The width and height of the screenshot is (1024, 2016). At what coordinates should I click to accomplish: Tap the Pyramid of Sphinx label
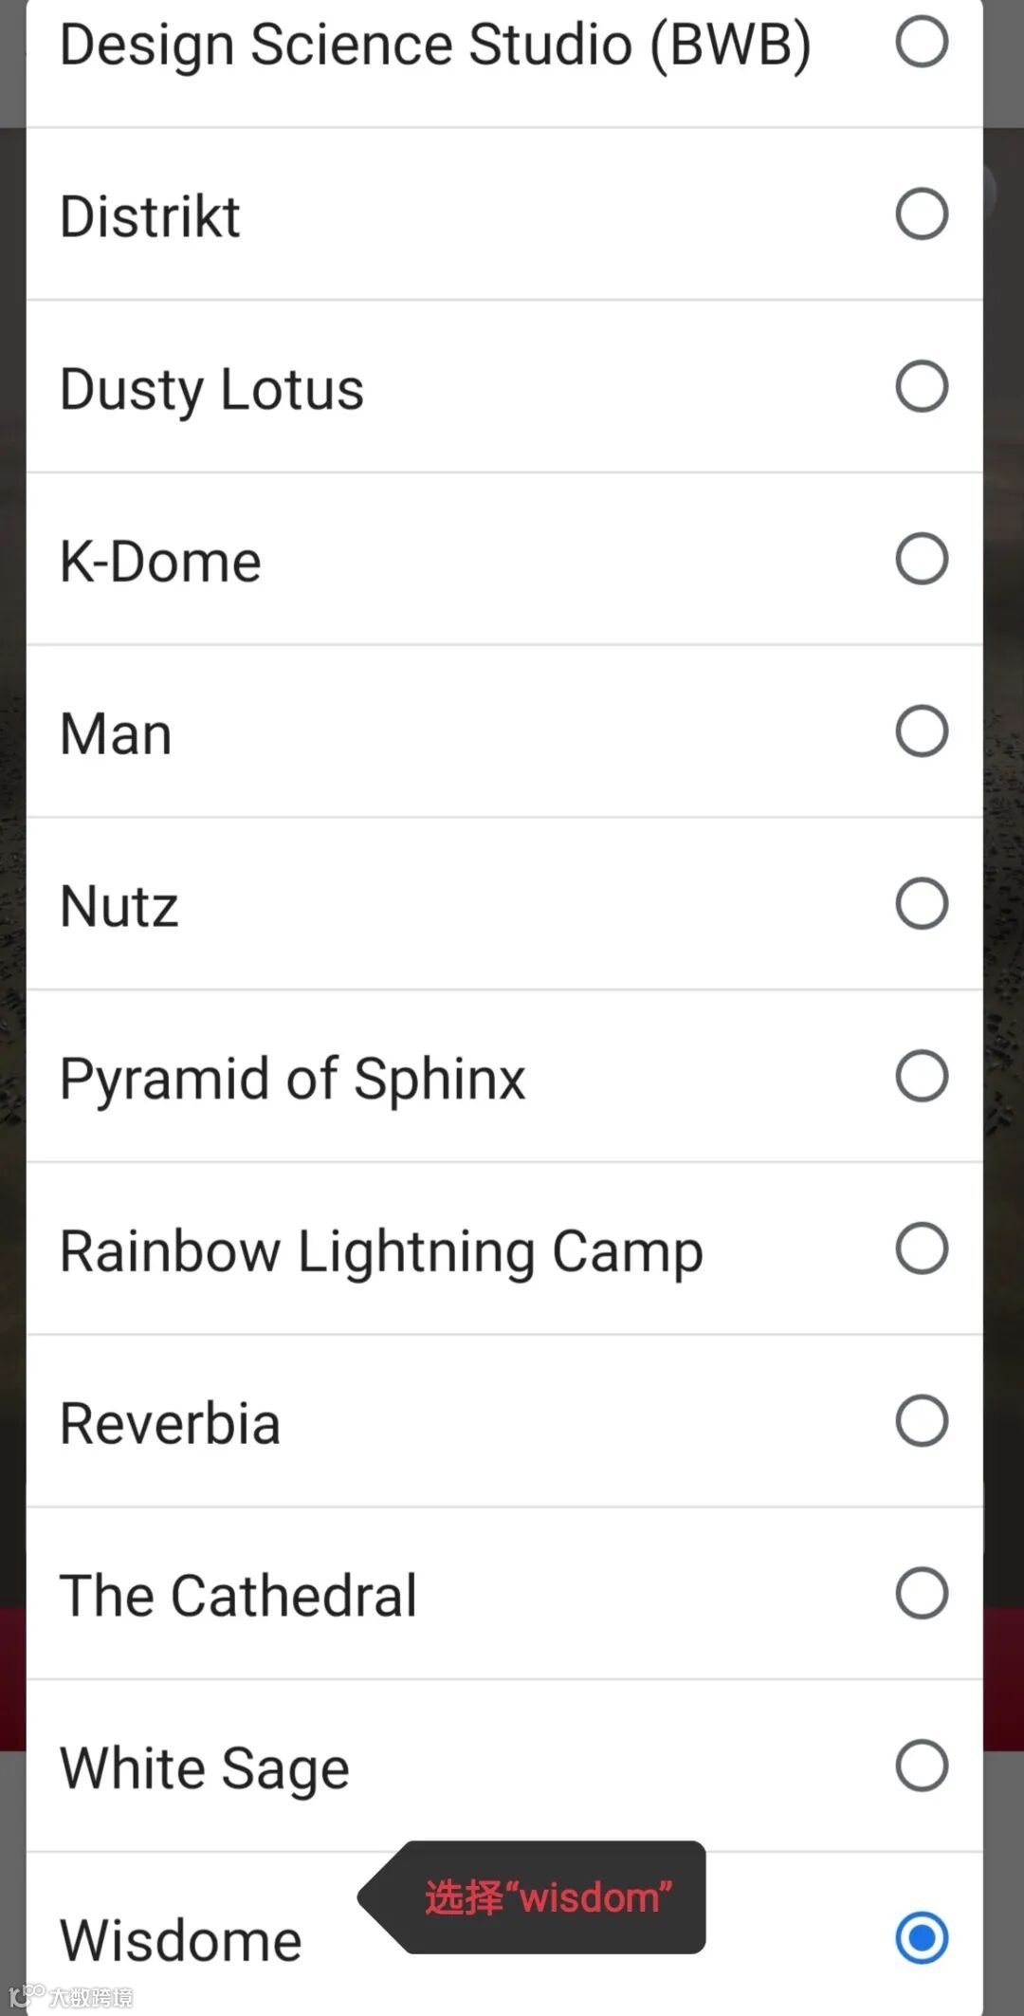pyautogui.click(x=292, y=1080)
